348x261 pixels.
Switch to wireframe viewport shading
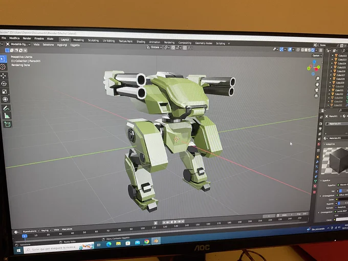[x=302, y=50]
